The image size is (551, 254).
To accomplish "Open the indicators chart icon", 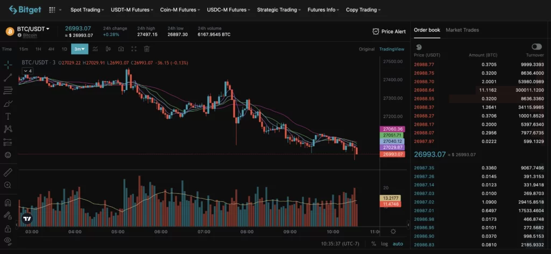I will pos(95,49).
